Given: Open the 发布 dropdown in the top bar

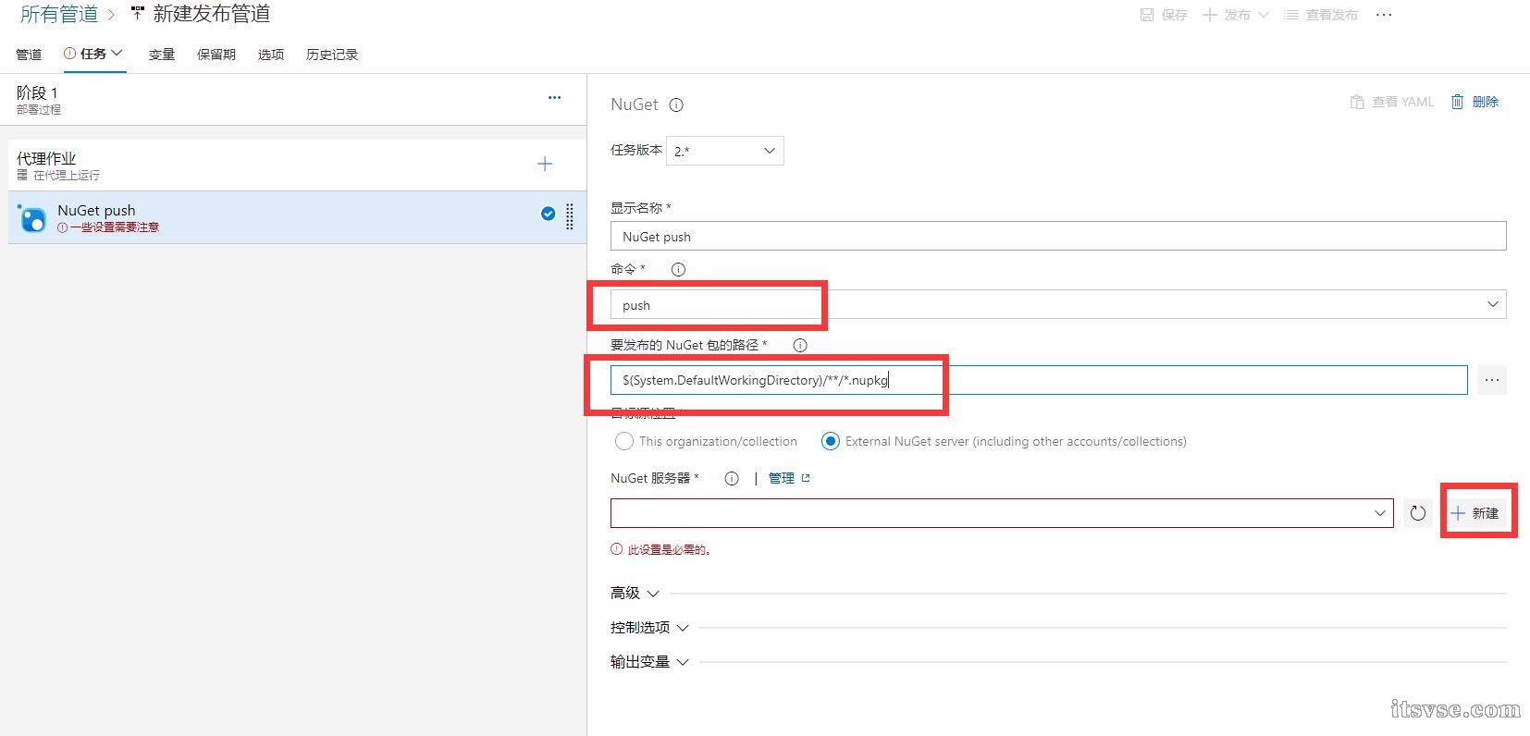Looking at the screenshot, I should 1236,15.
